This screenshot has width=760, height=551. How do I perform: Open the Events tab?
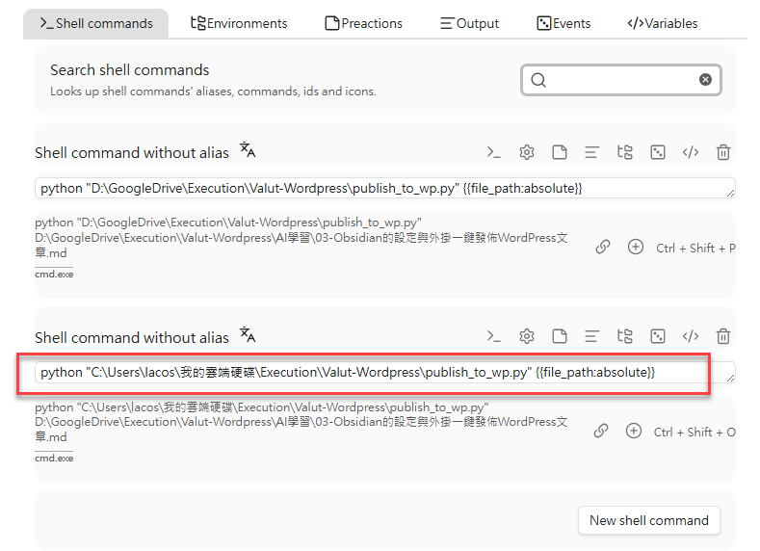(x=563, y=23)
